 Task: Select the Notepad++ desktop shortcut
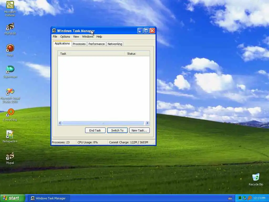point(10,137)
